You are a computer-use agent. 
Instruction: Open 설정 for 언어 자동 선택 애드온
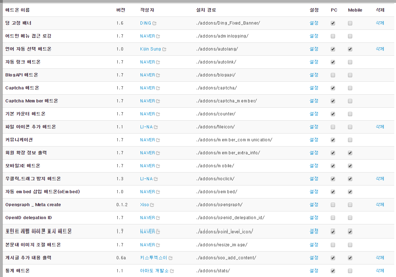[x=314, y=49]
